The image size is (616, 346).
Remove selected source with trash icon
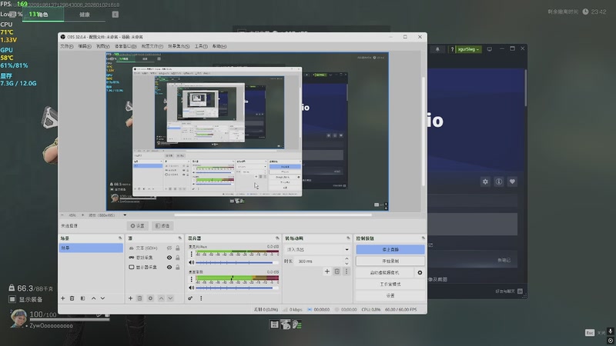pyautogui.click(x=140, y=298)
